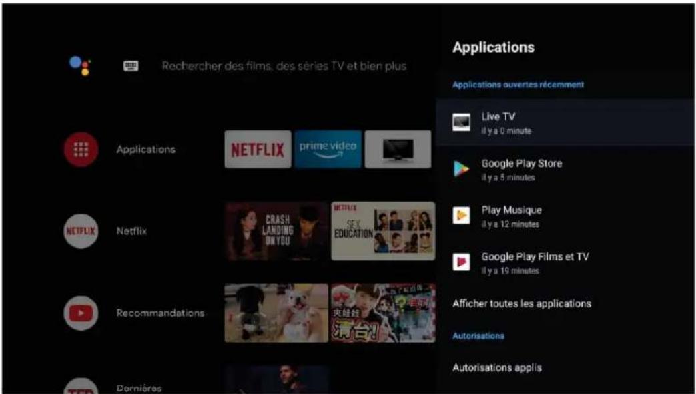This screenshot has width=696, height=394.
Task: Click 'il y a 0 minute' text
Action: [x=506, y=131]
